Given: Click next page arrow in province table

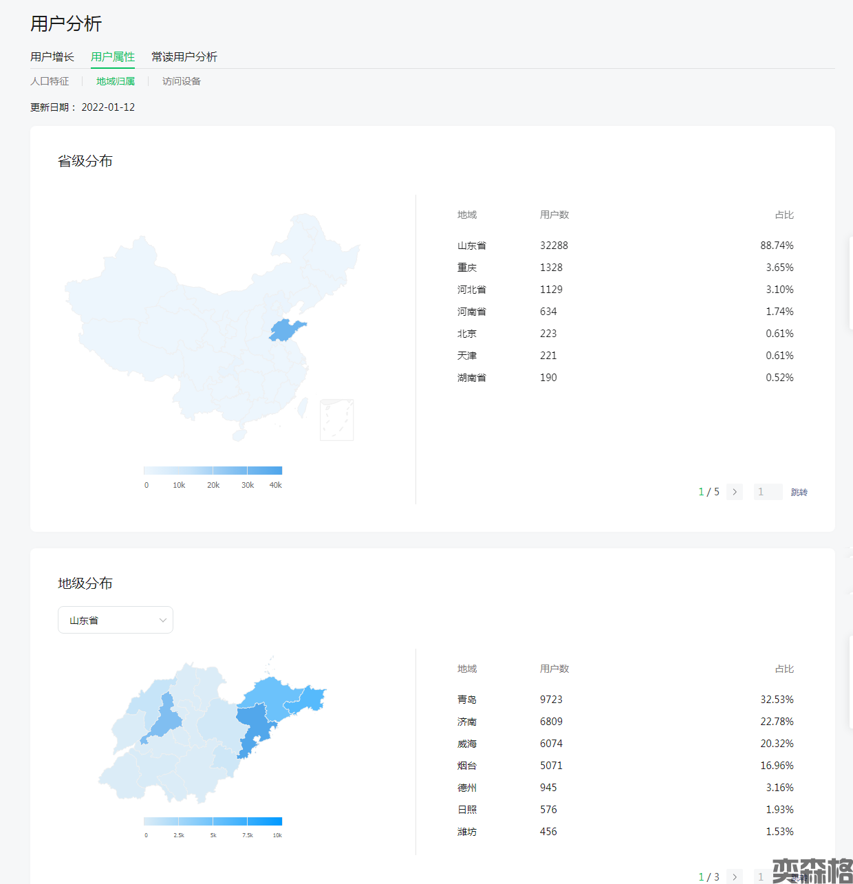Looking at the screenshot, I should (734, 492).
